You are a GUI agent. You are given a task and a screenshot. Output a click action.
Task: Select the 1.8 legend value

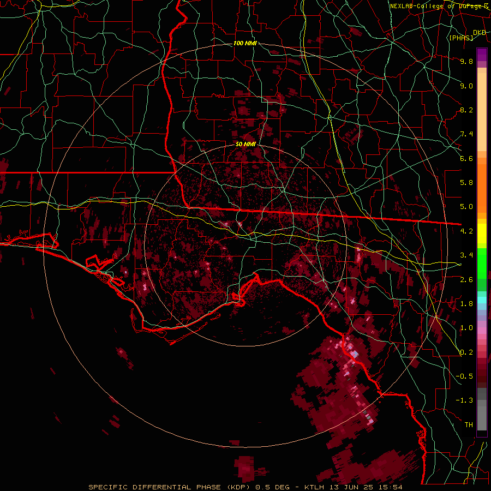pos(466,304)
